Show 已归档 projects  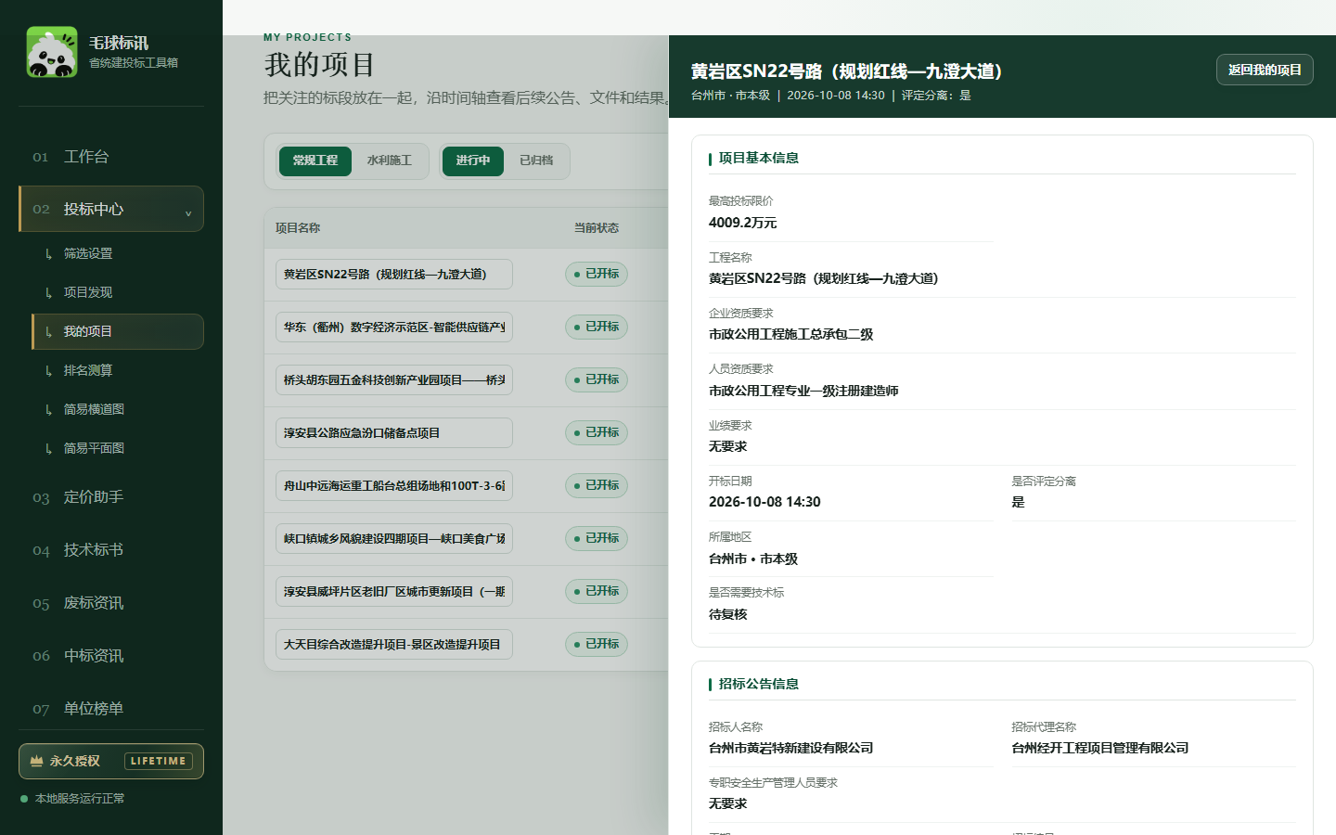pos(536,161)
